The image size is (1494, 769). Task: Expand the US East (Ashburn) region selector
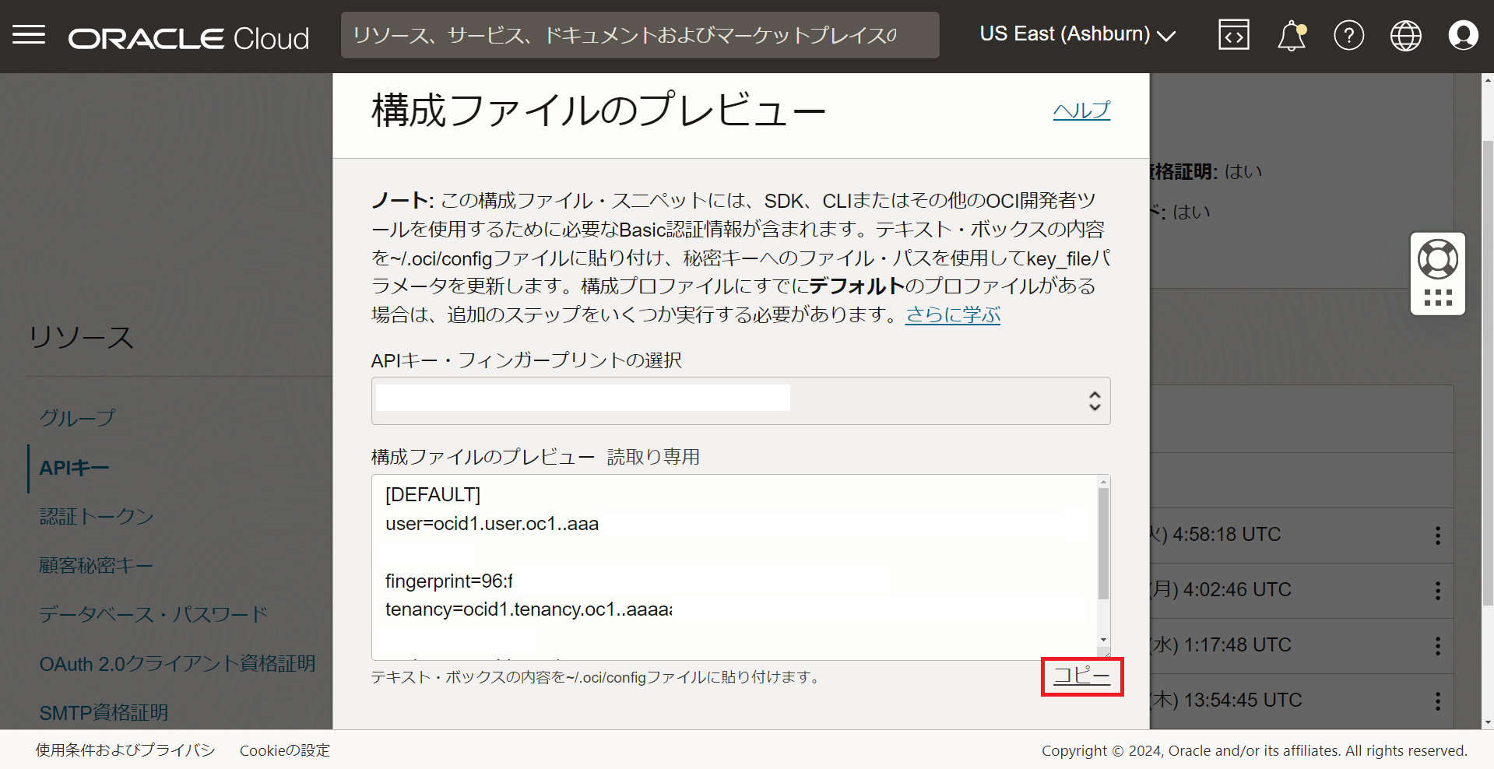1077,35
